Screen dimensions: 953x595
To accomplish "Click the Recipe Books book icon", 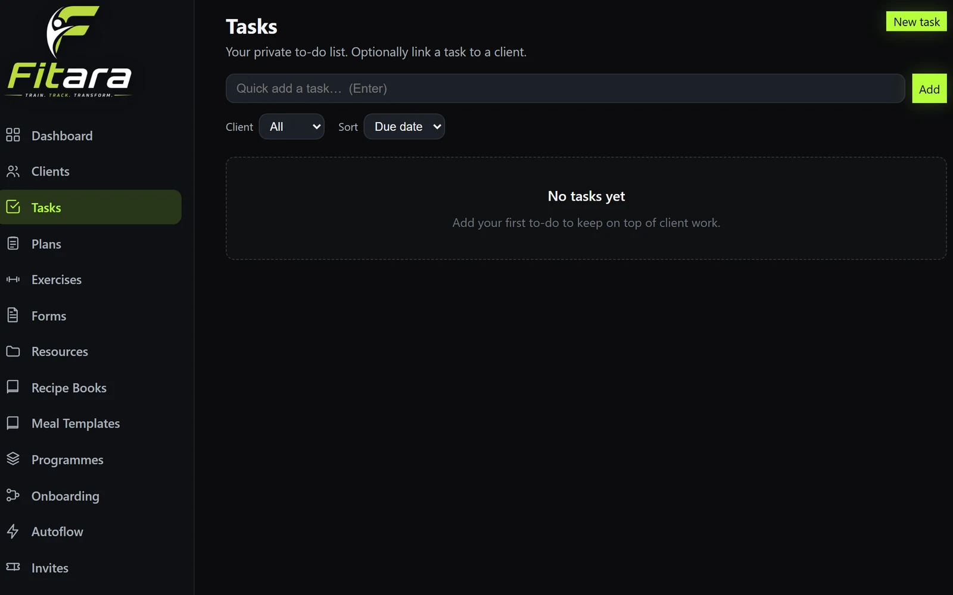I will [x=13, y=387].
